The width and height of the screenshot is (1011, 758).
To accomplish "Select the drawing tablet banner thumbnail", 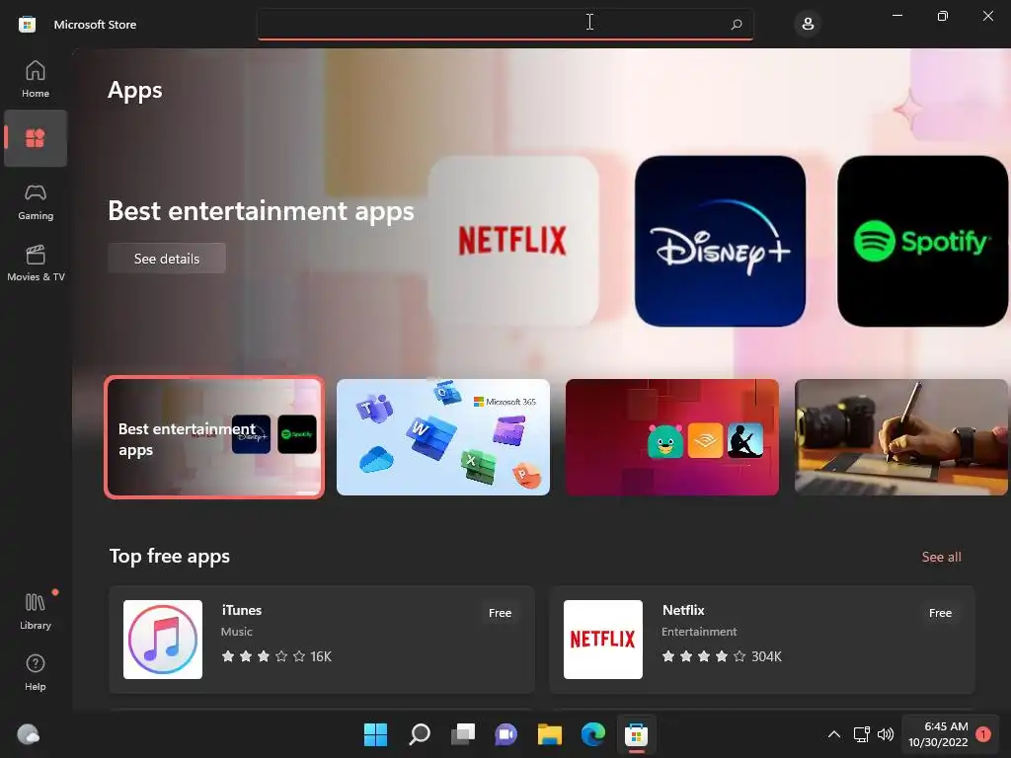I will [900, 437].
